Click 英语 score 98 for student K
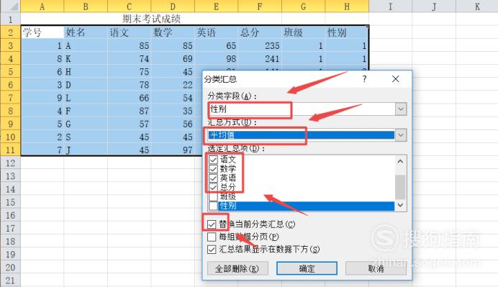The height and width of the screenshot is (287, 498). (x=217, y=59)
